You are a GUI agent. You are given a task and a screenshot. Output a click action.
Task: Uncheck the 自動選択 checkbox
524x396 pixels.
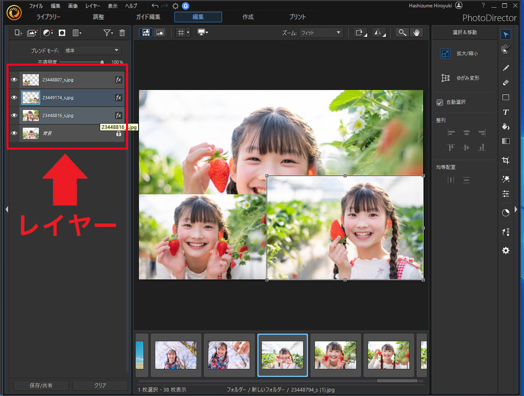tap(440, 102)
